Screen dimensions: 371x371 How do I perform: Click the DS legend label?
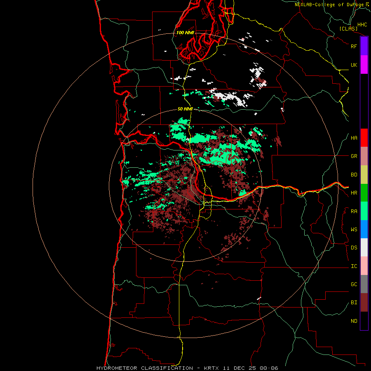pyautogui.click(x=354, y=248)
